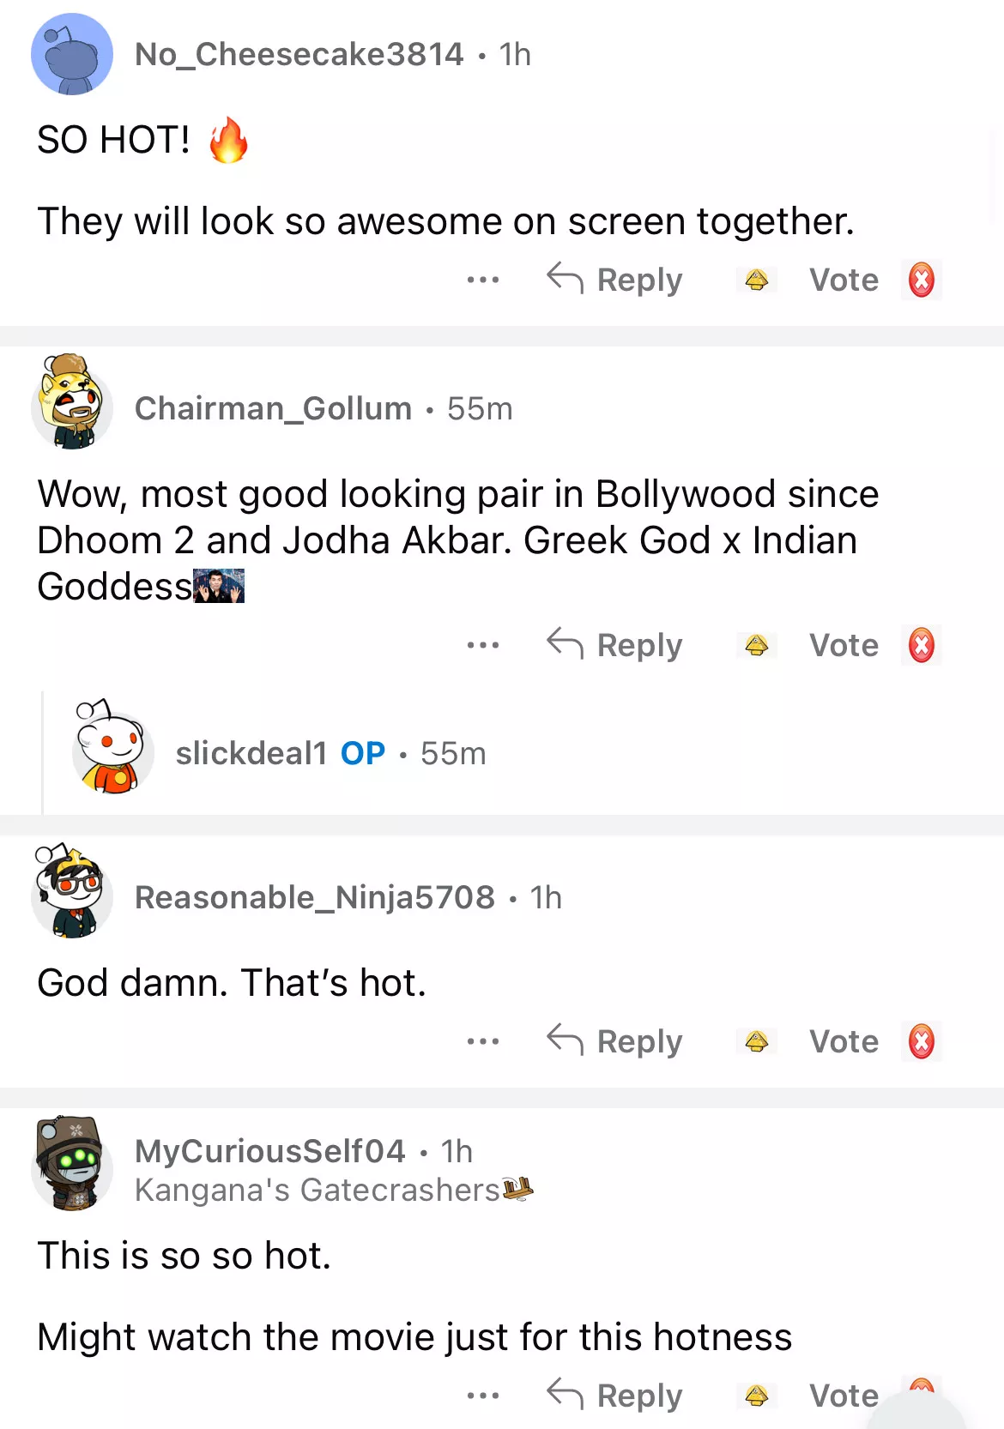Downvote No_Cheesecake3814's comment

coord(922,280)
